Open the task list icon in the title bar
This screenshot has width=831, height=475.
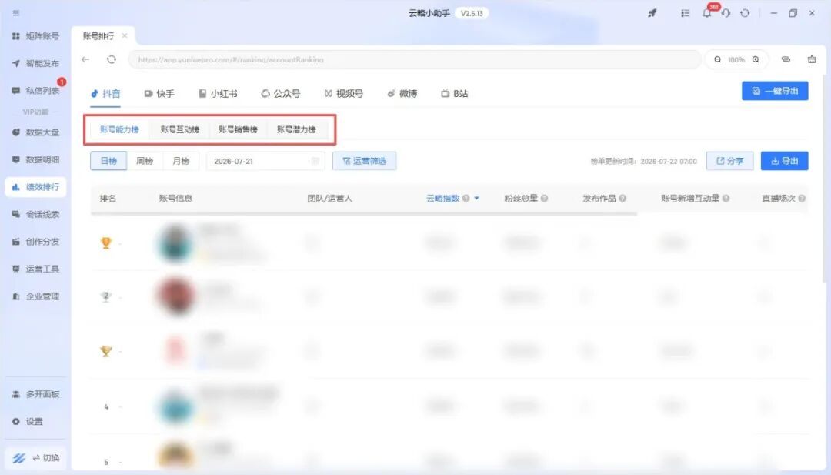686,13
